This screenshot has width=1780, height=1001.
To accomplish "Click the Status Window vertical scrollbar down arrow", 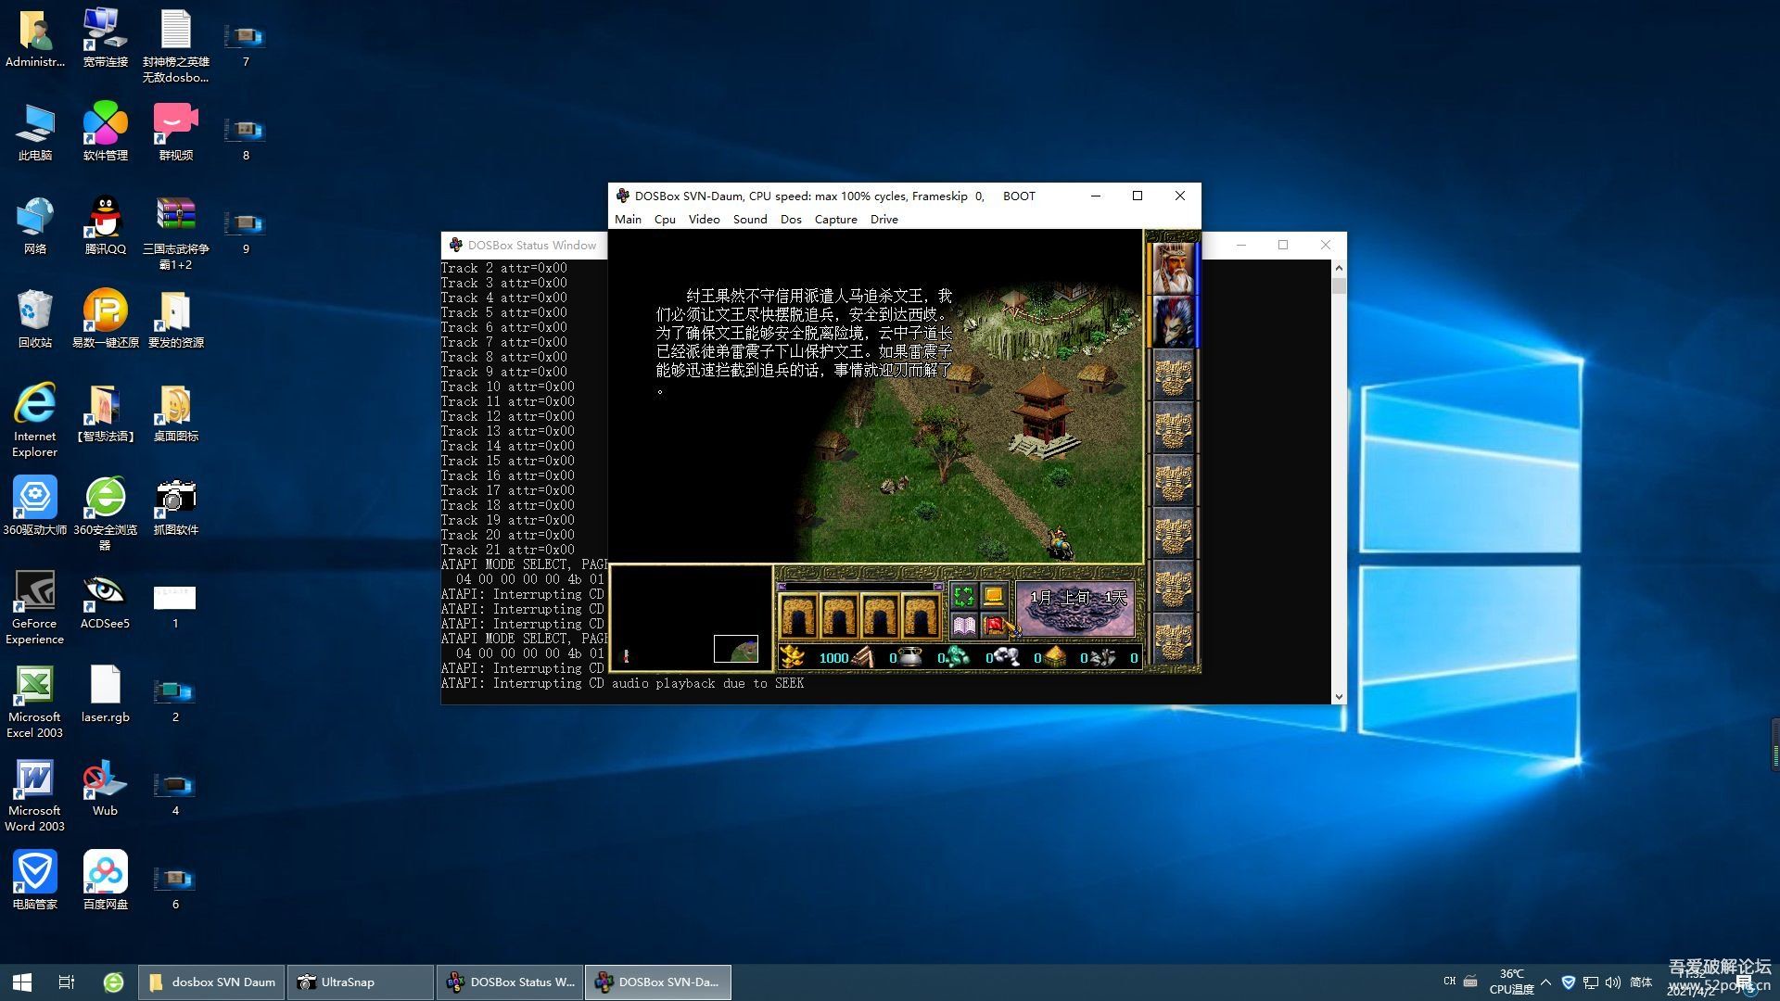I will click(1339, 697).
